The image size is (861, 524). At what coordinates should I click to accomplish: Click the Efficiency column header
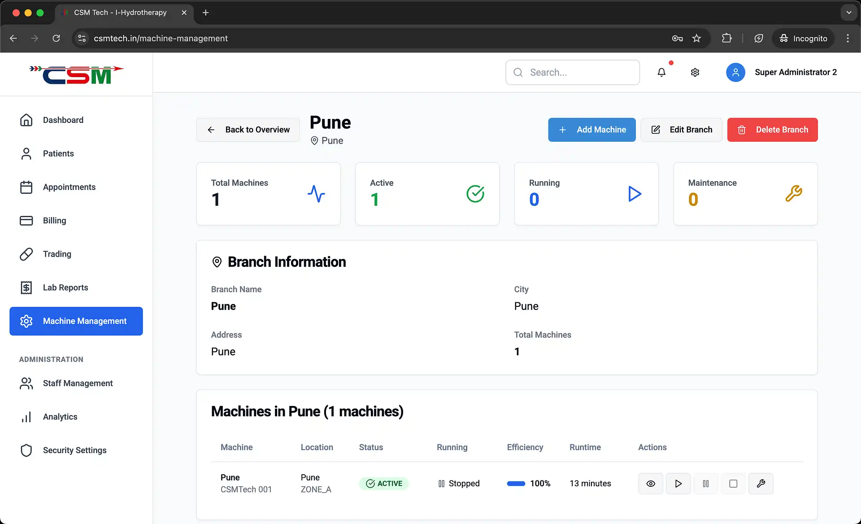pyautogui.click(x=525, y=447)
